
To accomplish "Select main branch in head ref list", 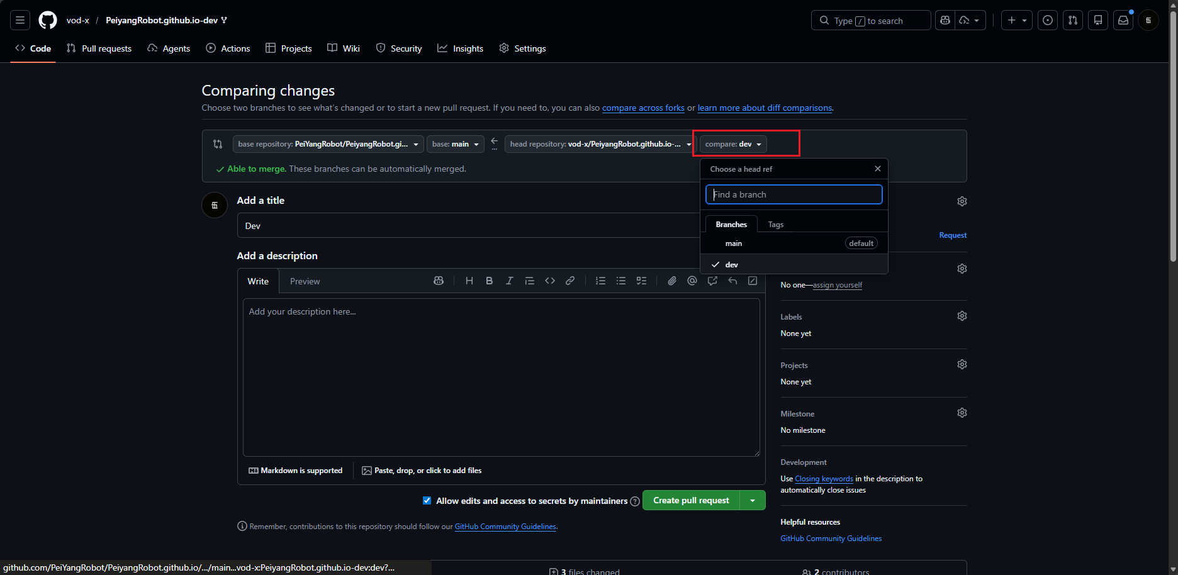I will point(794,243).
